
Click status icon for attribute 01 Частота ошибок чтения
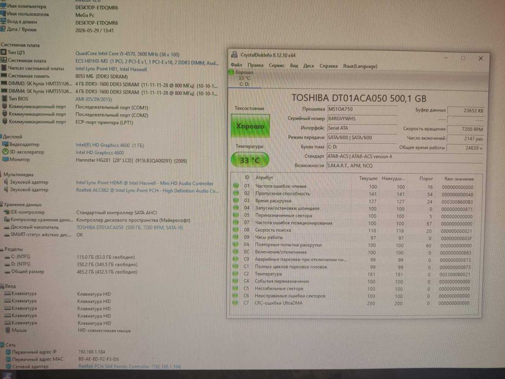[236, 186]
